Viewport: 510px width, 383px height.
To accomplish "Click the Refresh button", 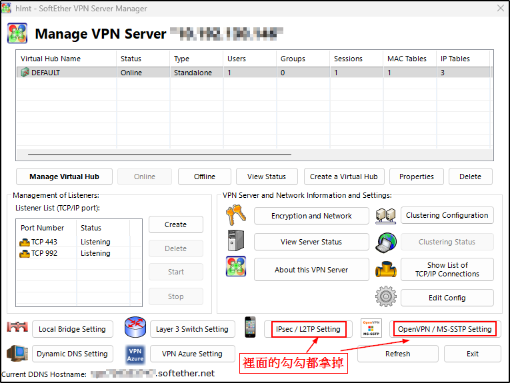I will tap(398, 354).
